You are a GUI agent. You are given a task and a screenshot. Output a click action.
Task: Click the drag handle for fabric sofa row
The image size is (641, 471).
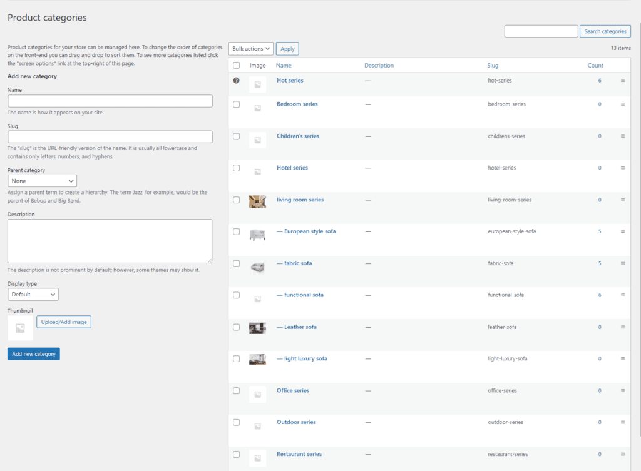623,263
